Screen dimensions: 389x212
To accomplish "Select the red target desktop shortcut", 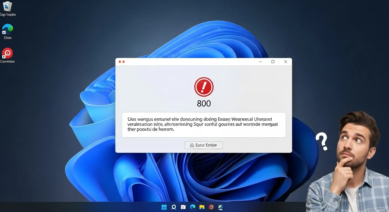I will click(7, 53).
